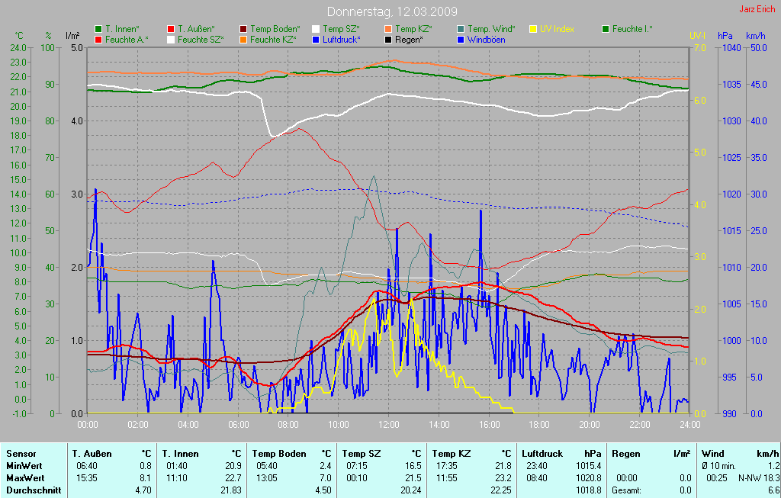
Task: Click the Luftdruck column header in table
Action: (x=542, y=454)
